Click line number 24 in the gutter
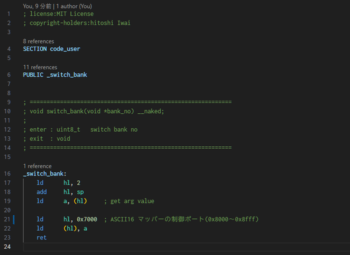 [7, 246]
